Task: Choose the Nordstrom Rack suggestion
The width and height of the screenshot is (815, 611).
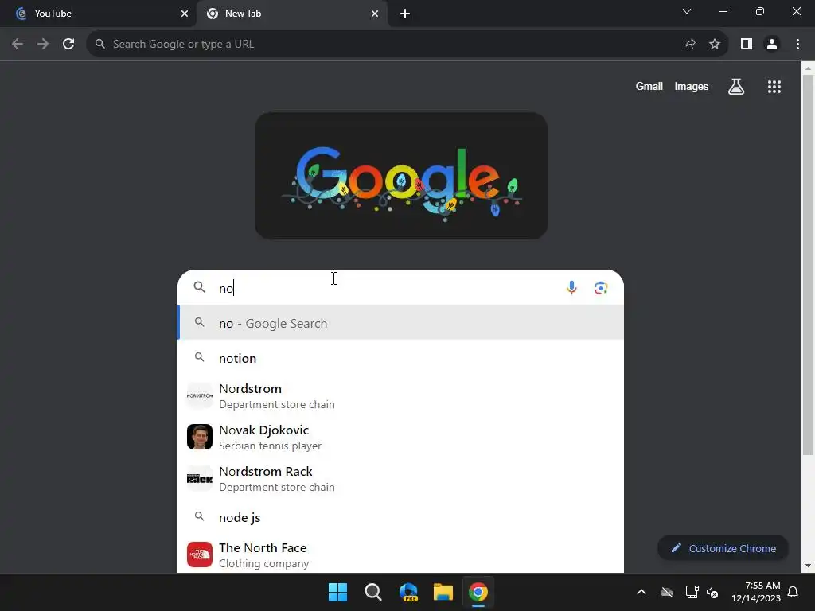Action: coord(401,478)
